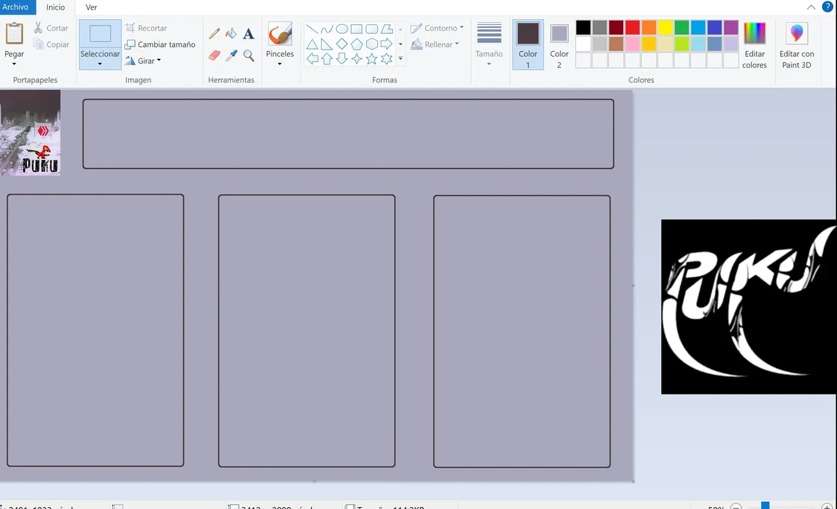Screen dimensions: 837x509
Task: Select the Fill with color bucket tool
Action: point(231,33)
